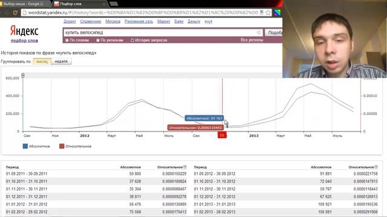The width and height of the screenshot is (387, 217).
Task: Click the 'Абсолютное: 59 767' chart tooltip
Action: pos(204,118)
